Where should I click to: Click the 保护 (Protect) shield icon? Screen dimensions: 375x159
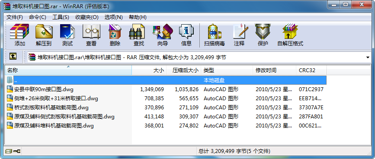tap(263, 35)
